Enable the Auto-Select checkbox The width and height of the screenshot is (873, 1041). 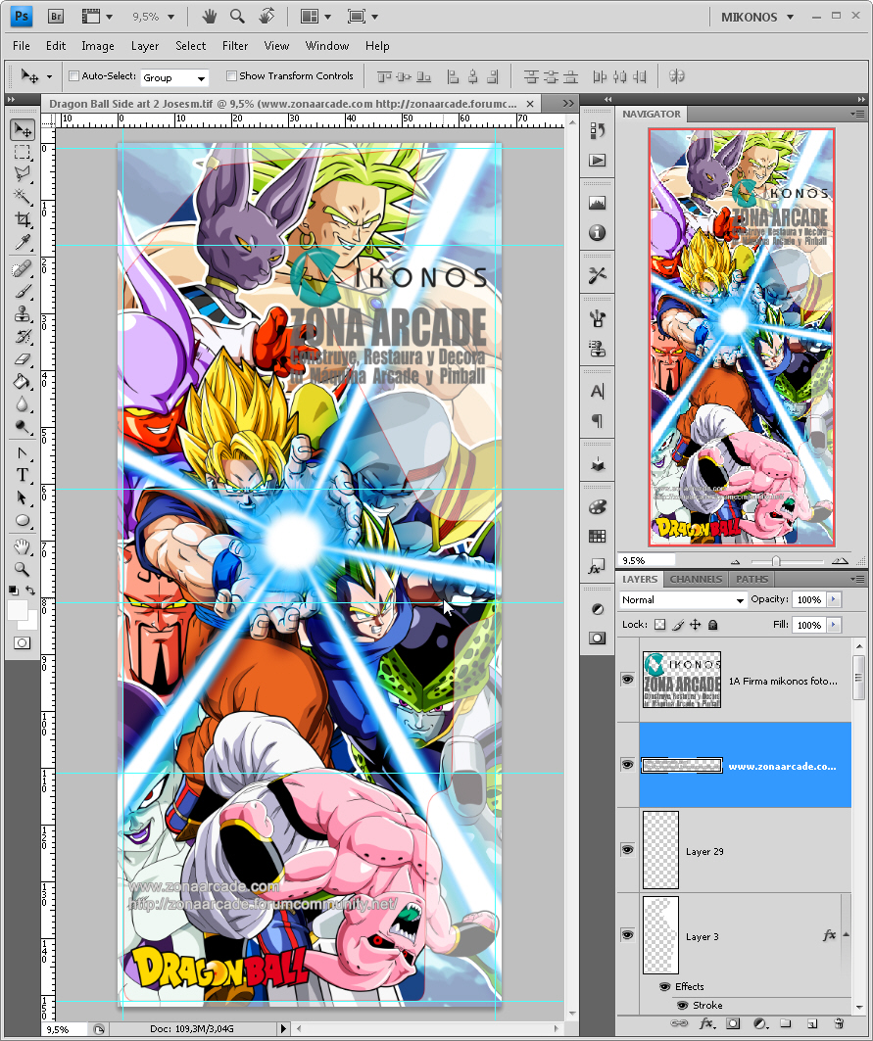73,76
